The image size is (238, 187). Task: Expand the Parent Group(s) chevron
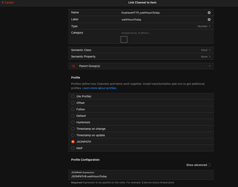(x=209, y=66)
